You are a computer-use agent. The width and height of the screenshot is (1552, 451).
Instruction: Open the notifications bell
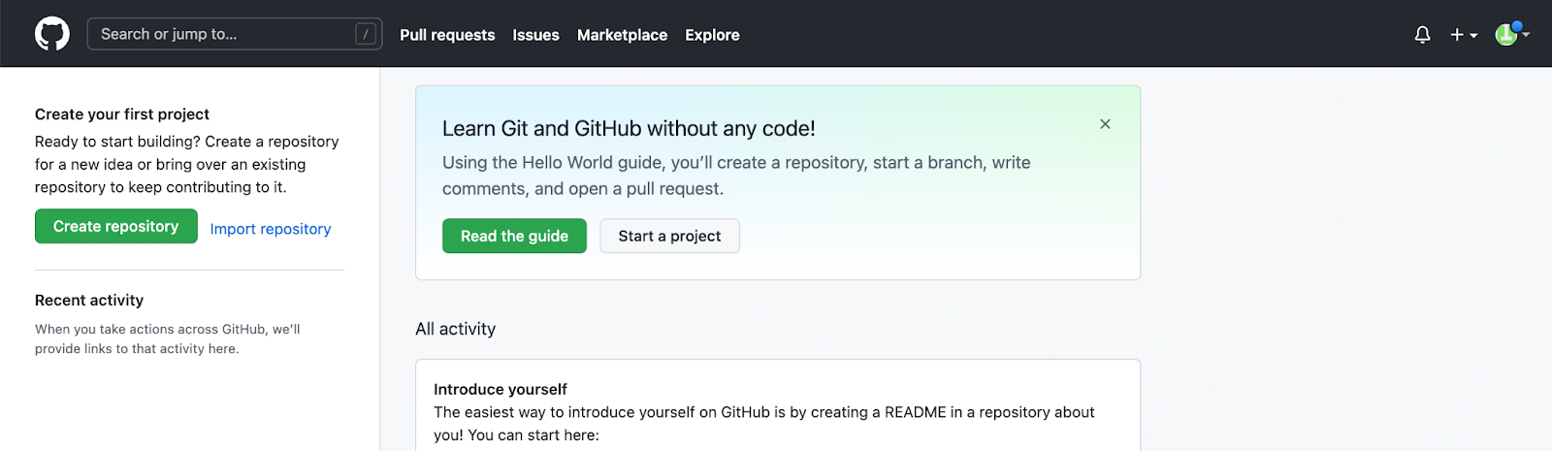click(1422, 35)
